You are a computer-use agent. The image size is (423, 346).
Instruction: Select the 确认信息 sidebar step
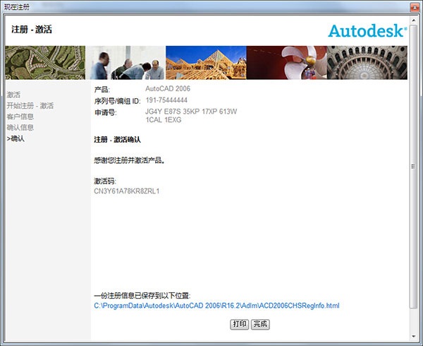20,127
